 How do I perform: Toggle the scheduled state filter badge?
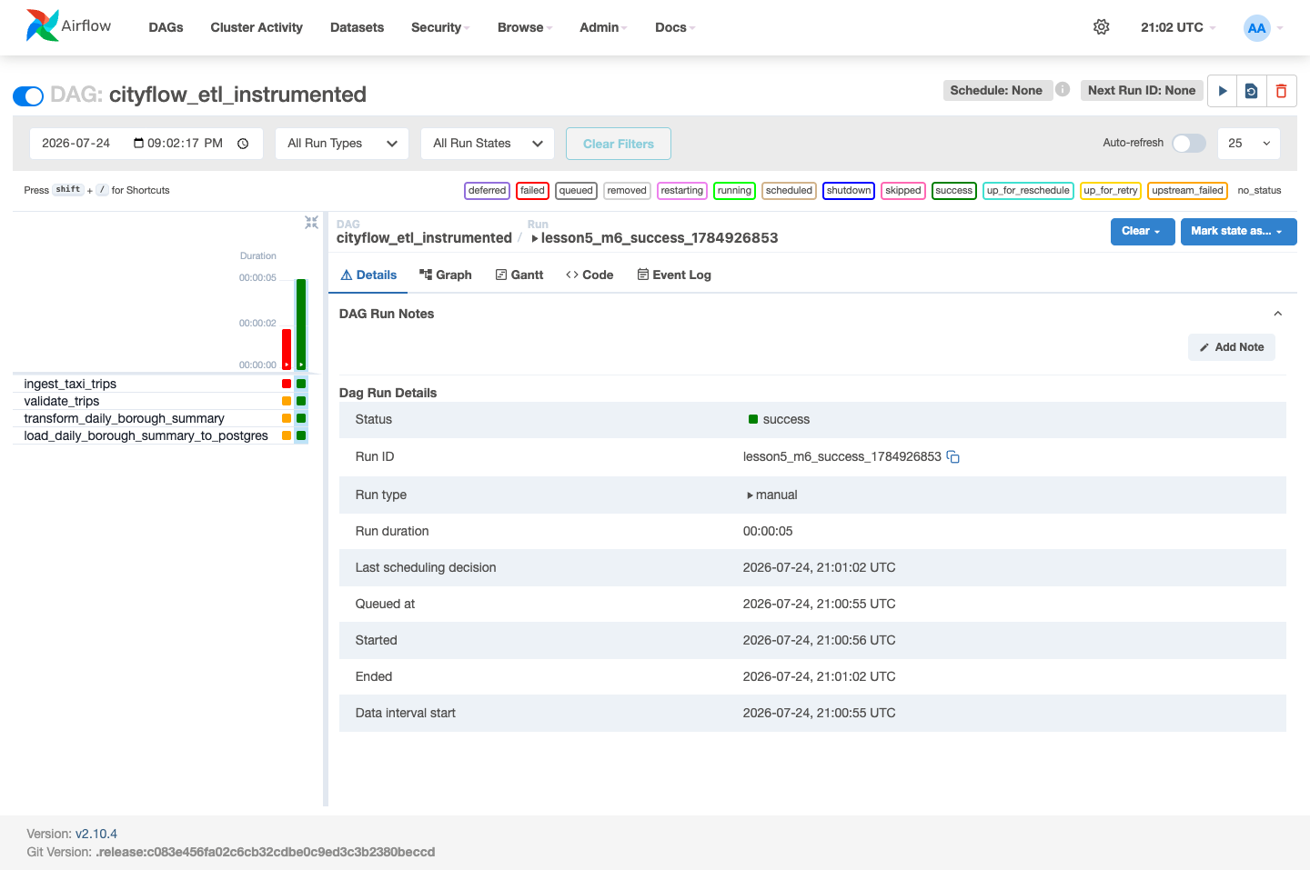click(789, 190)
